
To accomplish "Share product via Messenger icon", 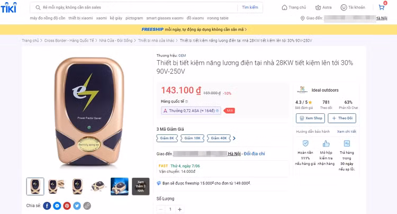I will click(57, 206).
